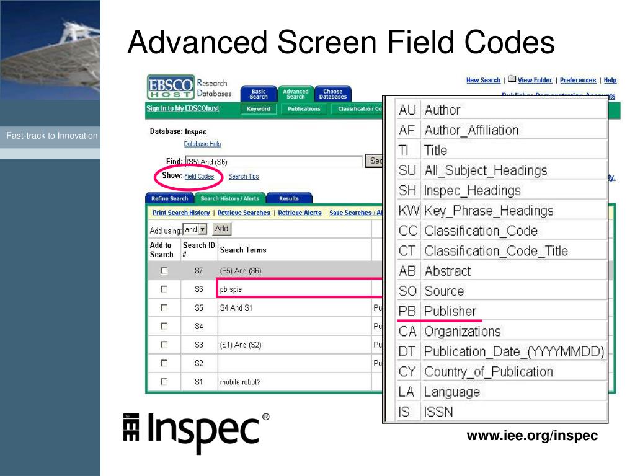Check the box for search S5
The width and height of the screenshot is (635, 476).
[164, 307]
